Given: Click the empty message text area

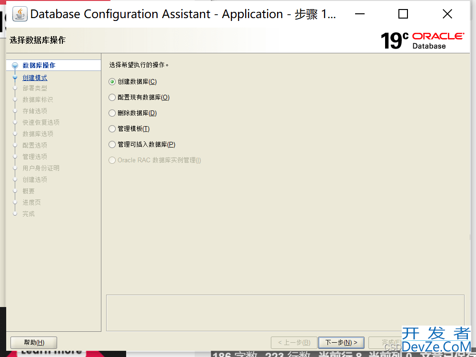Looking at the screenshot, I should tap(285, 313).
